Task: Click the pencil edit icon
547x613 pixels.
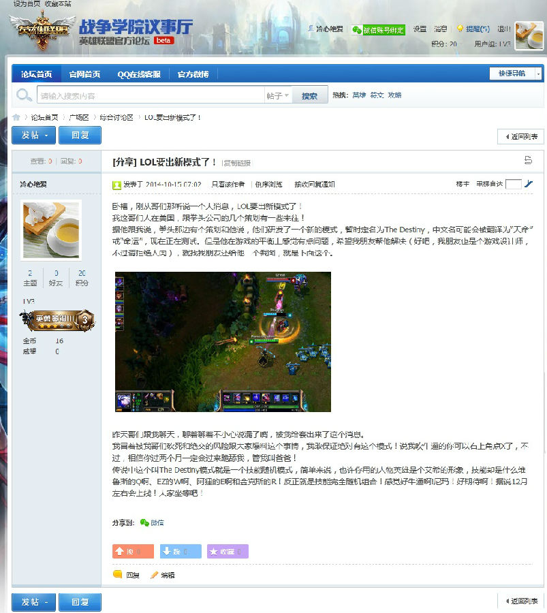Action: 155,575
